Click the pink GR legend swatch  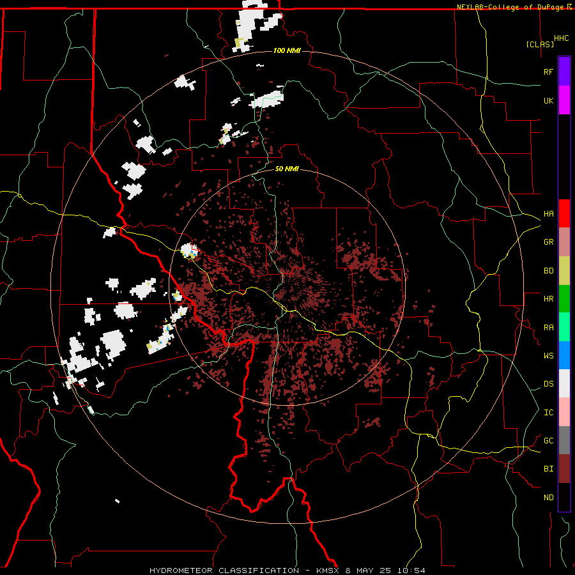pos(564,242)
